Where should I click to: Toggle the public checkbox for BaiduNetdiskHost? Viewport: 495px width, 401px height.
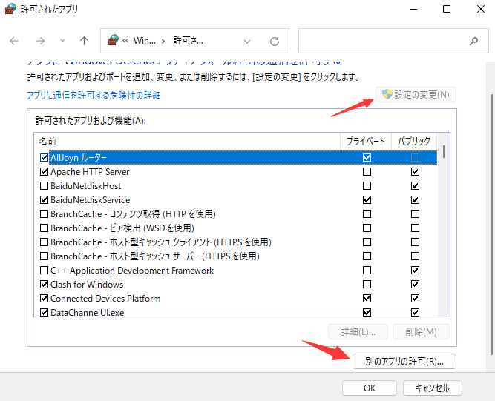pyautogui.click(x=415, y=186)
